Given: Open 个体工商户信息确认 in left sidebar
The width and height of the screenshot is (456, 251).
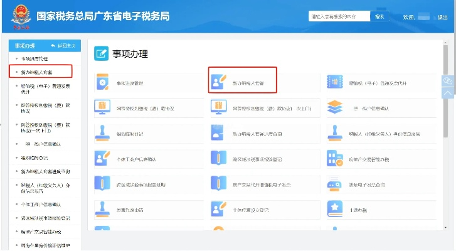Looking at the screenshot, I should pyautogui.click(x=41, y=205).
